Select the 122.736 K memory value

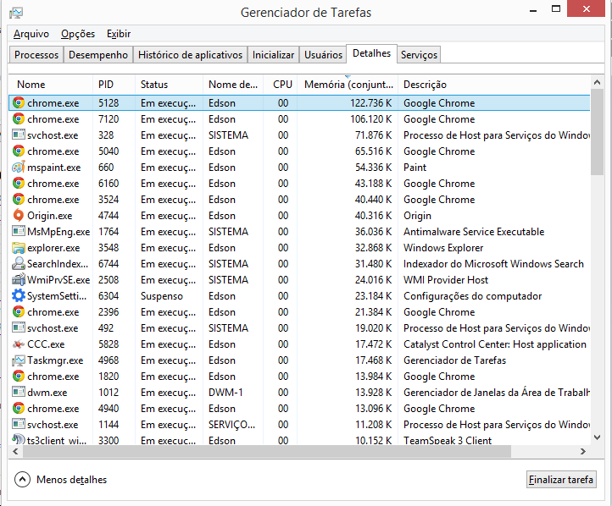370,103
